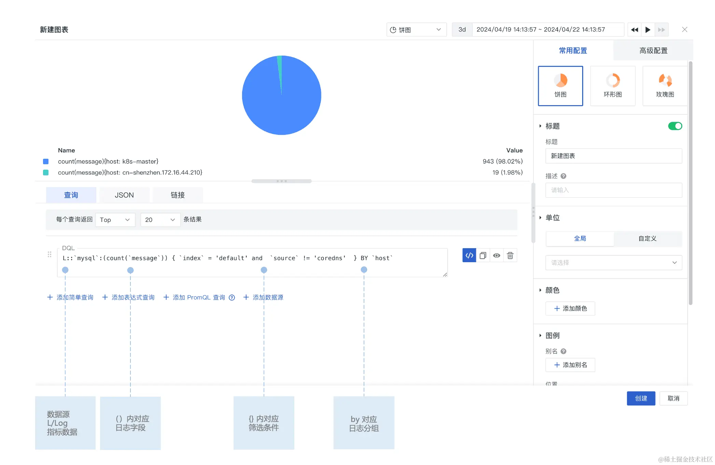Screen dimensions: 715x465
Task: Hide query with the eye icon
Action: coord(496,255)
